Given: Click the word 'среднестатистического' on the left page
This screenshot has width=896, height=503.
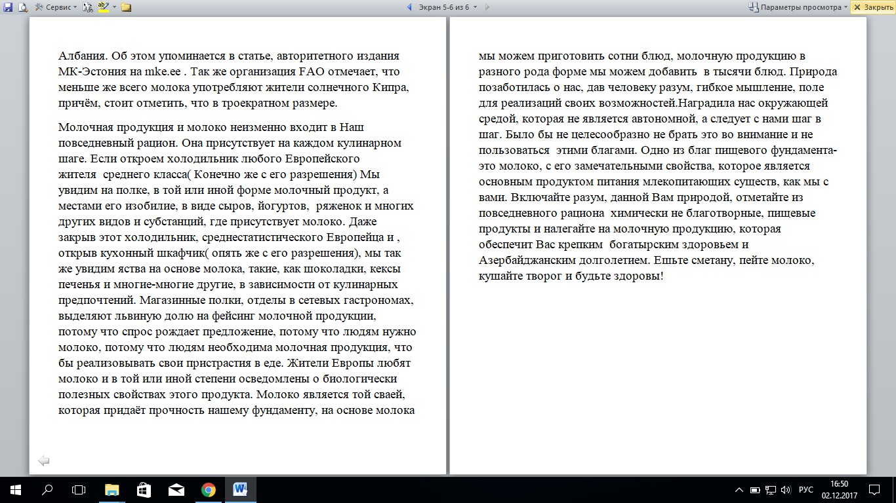Looking at the screenshot, I should (262, 237).
